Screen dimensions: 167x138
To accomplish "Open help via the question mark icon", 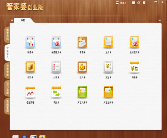I will (x=144, y=3).
